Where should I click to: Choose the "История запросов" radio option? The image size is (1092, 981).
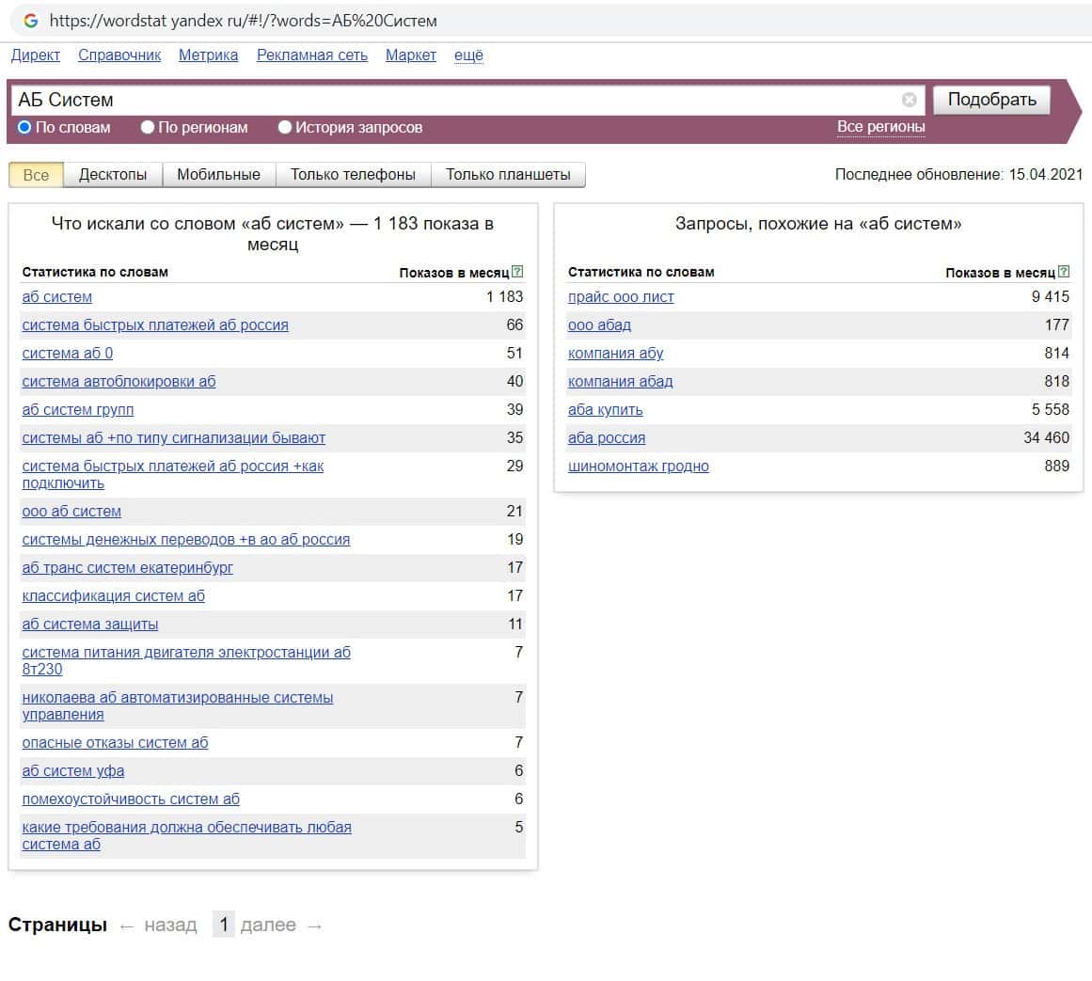[285, 127]
